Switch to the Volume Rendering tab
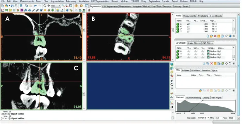Screen dimensions: 242x124 point(193,98)
